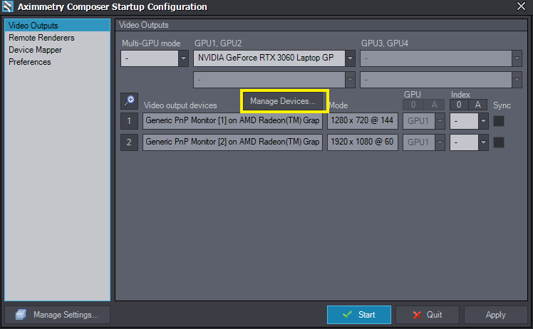This screenshot has height=329, width=533.
Task: Open Index dropdown for output 1
Action: [x=469, y=121]
